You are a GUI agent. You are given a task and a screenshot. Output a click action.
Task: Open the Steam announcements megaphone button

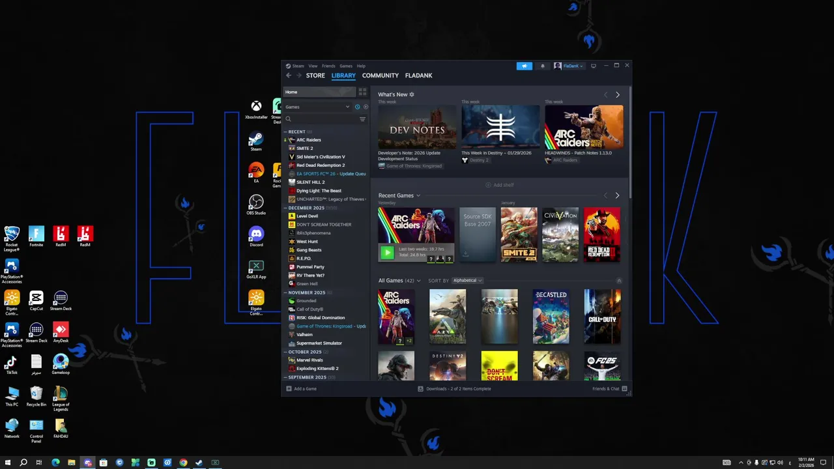(524, 66)
